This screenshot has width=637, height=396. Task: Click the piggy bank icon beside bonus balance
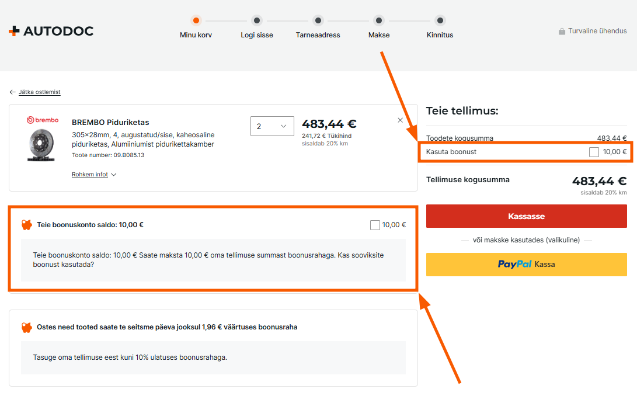27,225
